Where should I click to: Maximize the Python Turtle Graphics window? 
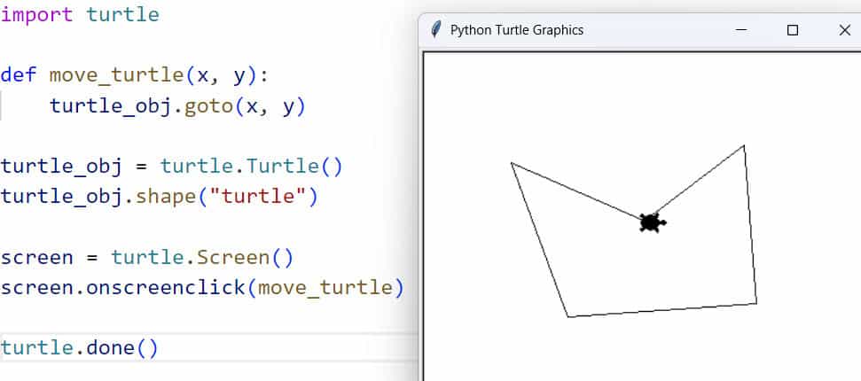(793, 30)
